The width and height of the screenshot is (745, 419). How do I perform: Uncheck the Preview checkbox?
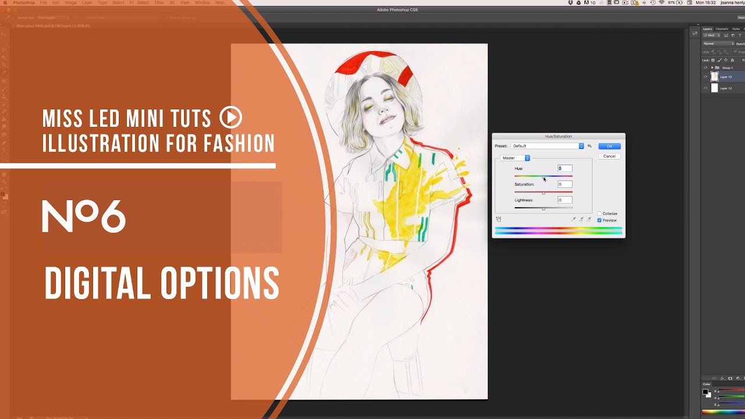coord(599,221)
